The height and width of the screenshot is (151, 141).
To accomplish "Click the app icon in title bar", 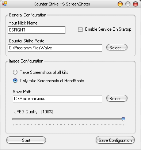I will (5, 4).
